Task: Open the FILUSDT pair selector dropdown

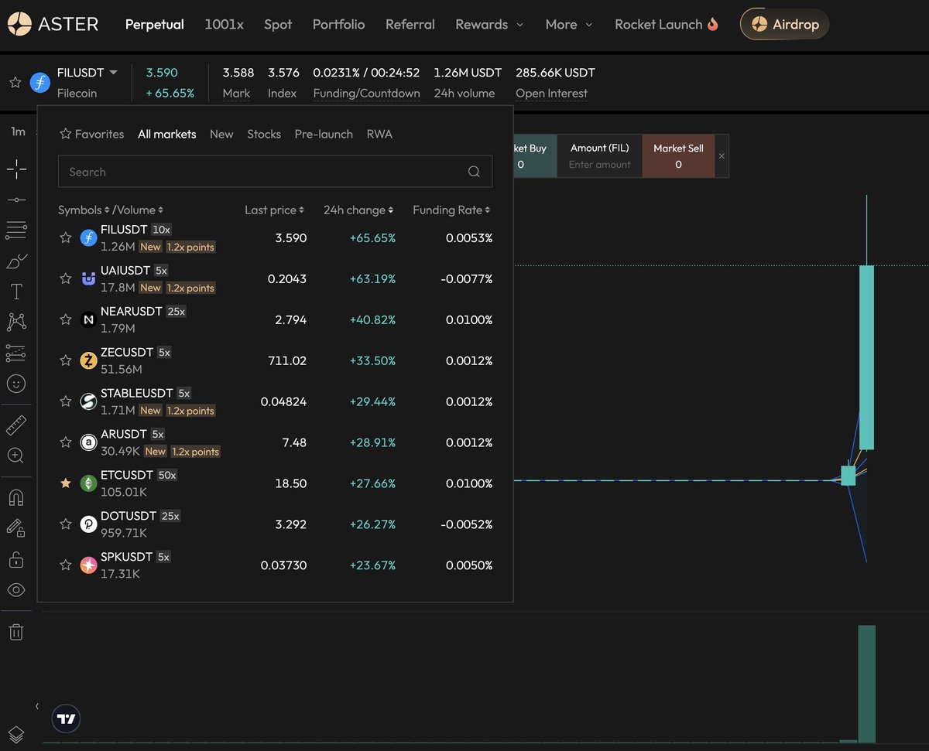Action: (87, 73)
